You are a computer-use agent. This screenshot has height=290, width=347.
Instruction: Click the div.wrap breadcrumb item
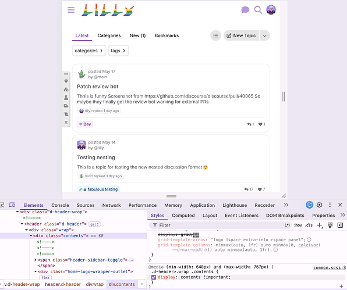click(95, 284)
